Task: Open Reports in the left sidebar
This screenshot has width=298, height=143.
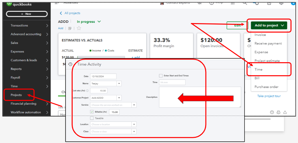Action: pyautogui.click(x=16, y=69)
